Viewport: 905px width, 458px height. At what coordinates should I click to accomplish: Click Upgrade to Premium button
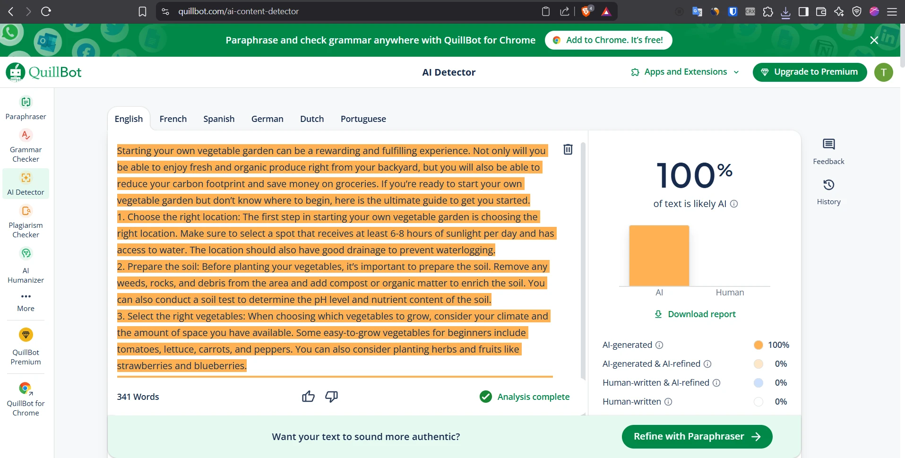pos(810,72)
